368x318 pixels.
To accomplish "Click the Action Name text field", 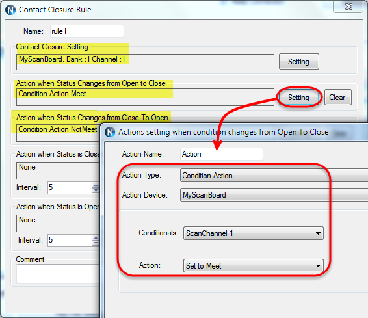I will (222, 154).
